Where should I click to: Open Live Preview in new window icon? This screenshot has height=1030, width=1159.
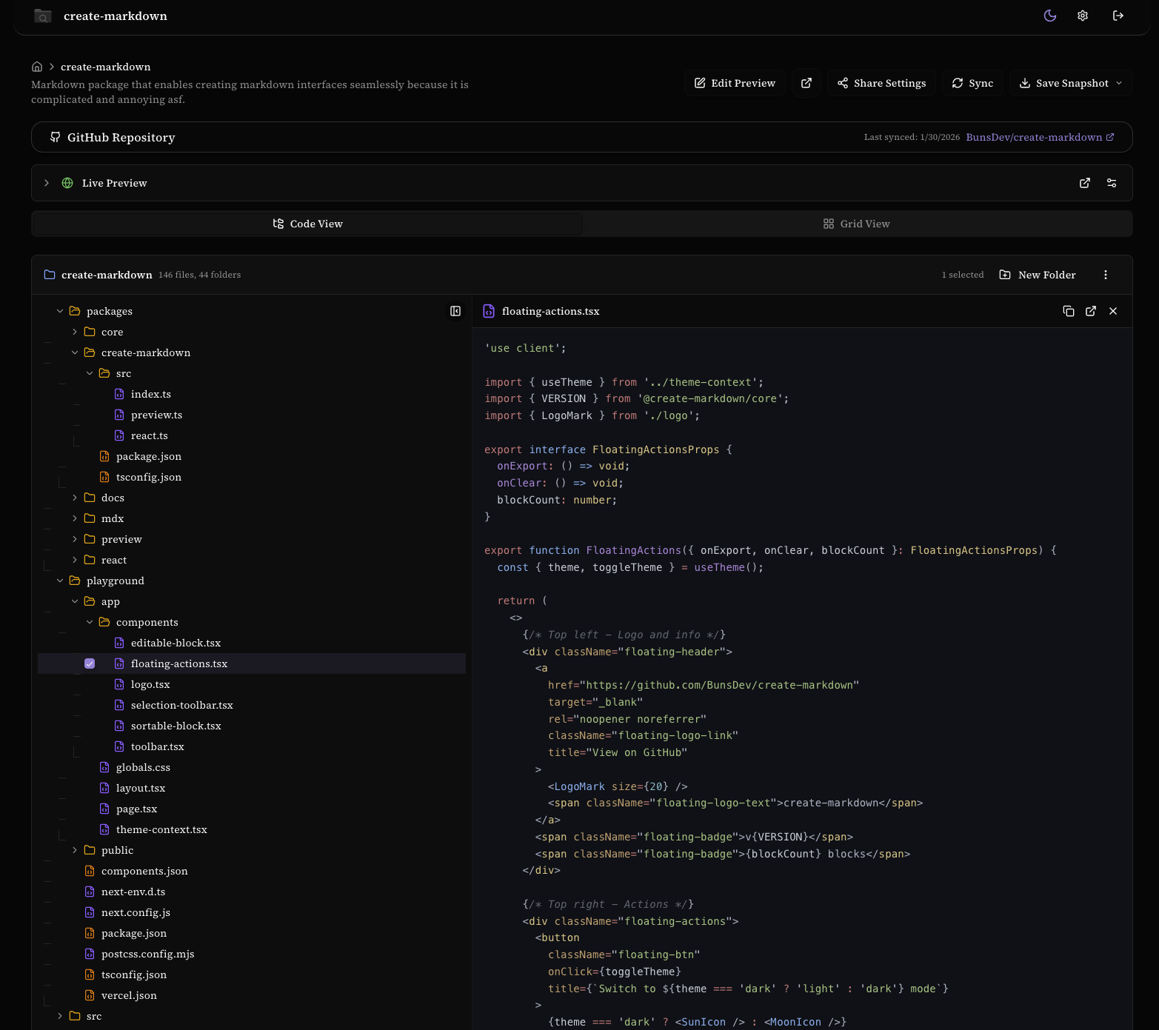[1085, 183]
